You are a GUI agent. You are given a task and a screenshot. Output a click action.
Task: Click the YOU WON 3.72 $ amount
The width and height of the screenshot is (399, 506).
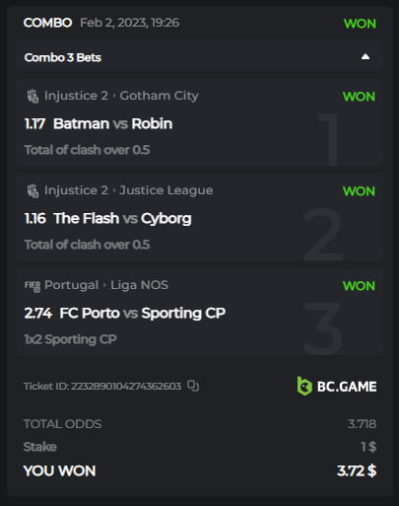pyautogui.click(x=357, y=470)
